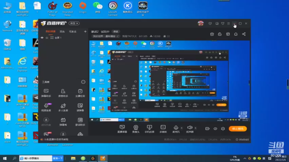The width and height of the screenshot is (289, 162).
Task: Open Ubisoft Connect desktop shortcut
Action: (113, 9)
